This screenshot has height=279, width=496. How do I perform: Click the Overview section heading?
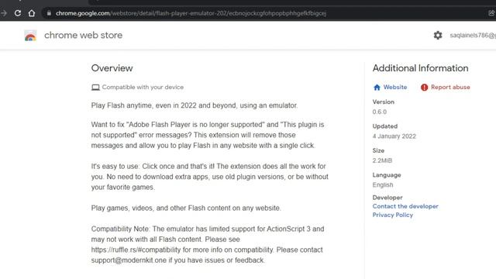[112, 68]
